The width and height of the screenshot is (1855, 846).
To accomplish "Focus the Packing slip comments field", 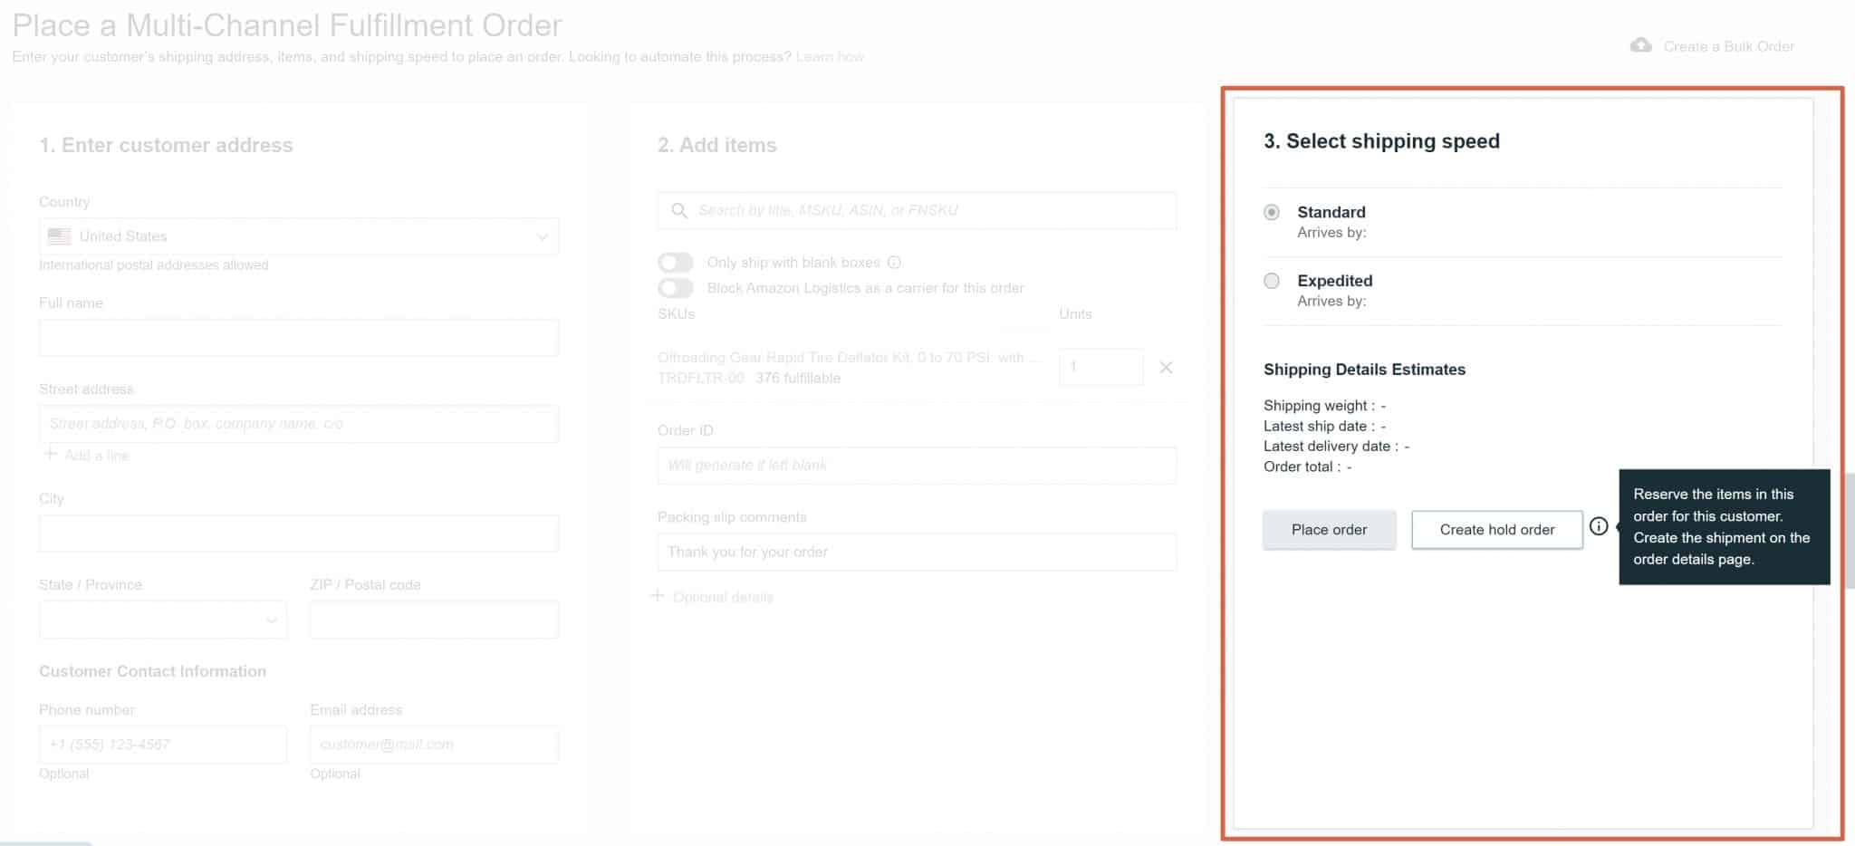I will click(917, 552).
